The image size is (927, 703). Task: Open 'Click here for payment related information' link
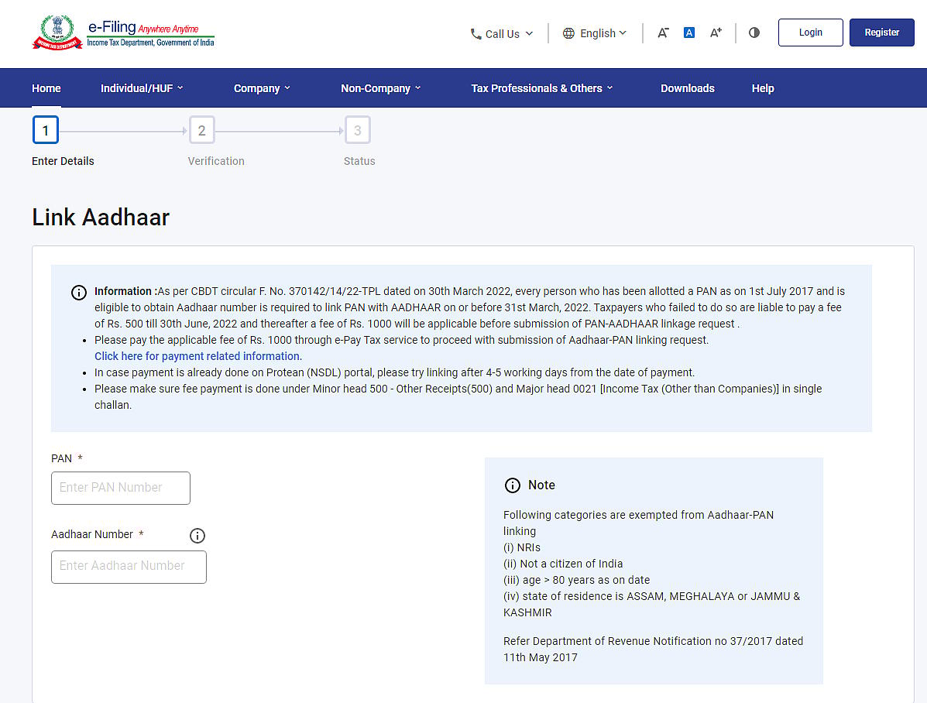pyautogui.click(x=198, y=356)
